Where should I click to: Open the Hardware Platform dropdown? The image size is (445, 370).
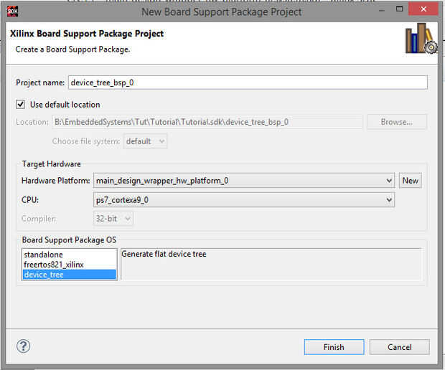(244, 181)
